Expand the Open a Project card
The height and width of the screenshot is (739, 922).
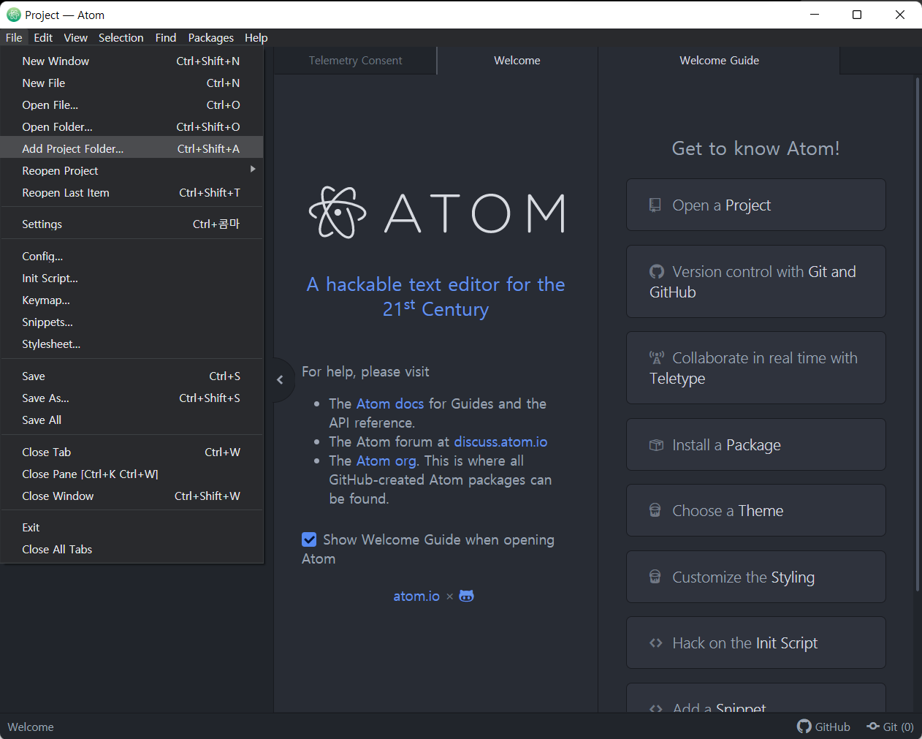[756, 205]
